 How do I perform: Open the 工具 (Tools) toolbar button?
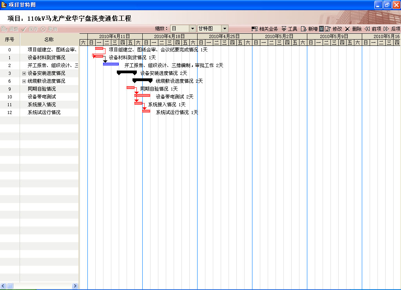(284, 29)
